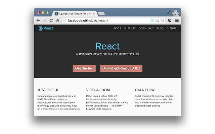Click the JUST THE UI heading

tap(48, 90)
